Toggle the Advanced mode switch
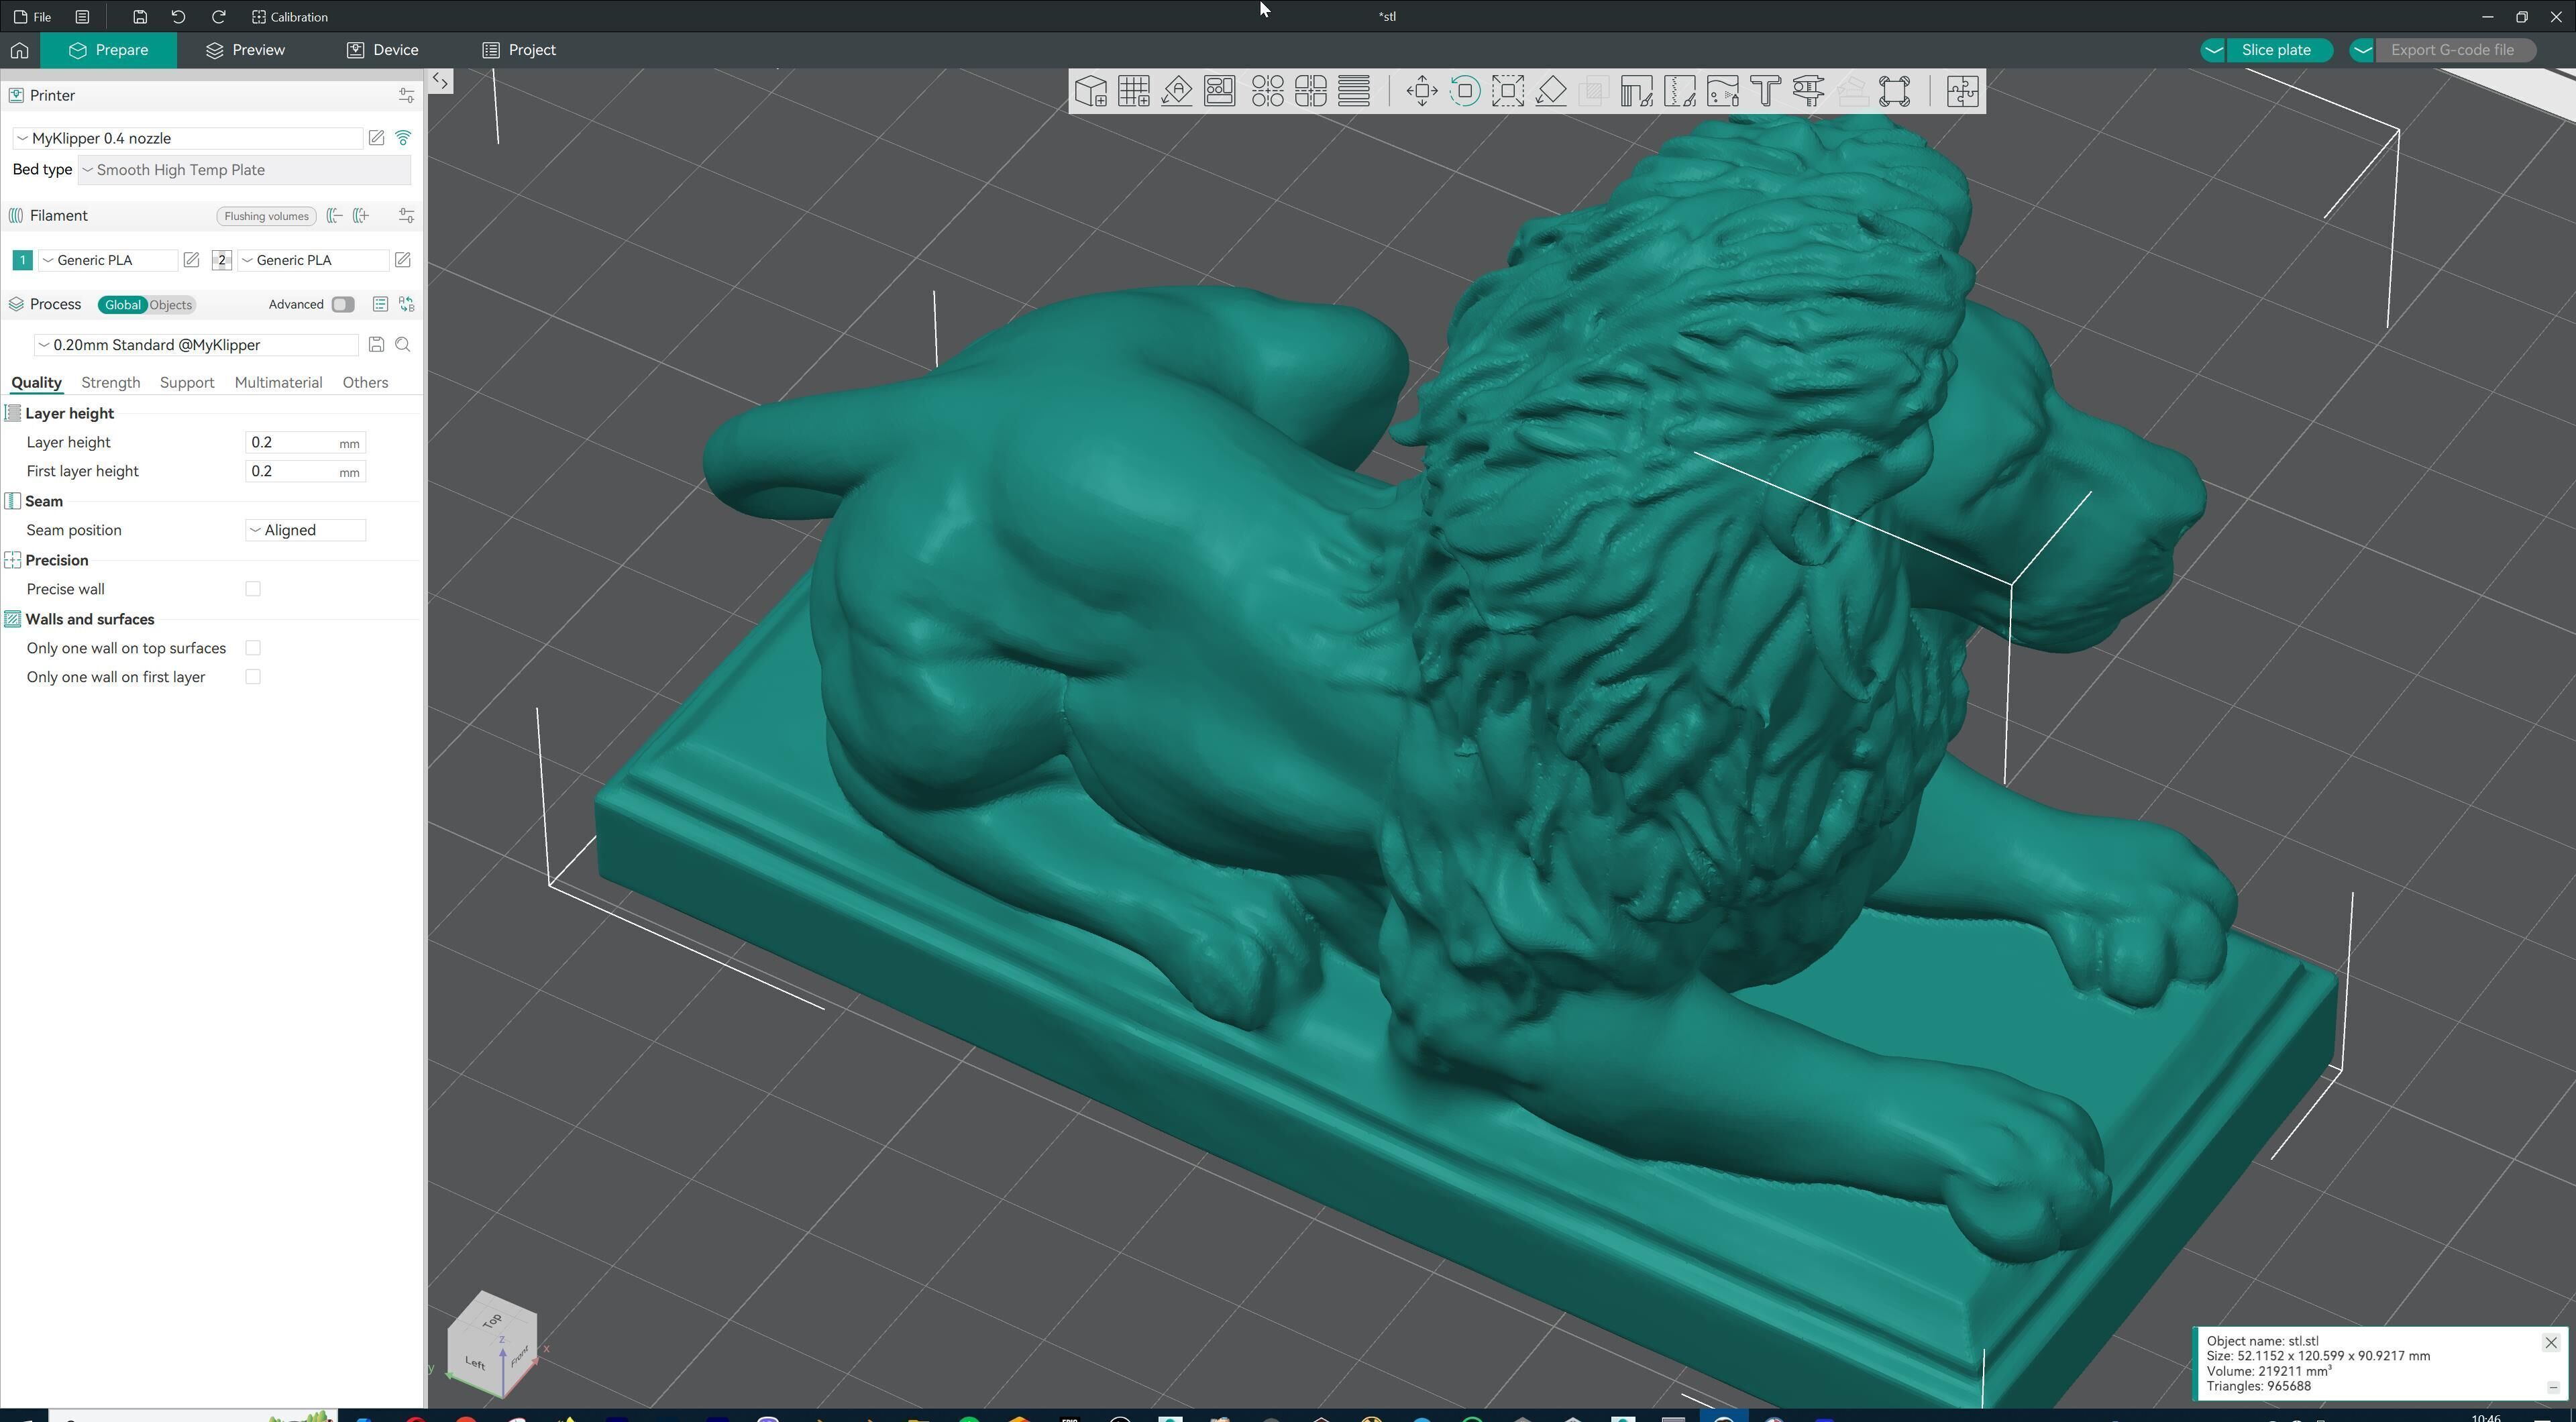The width and height of the screenshot is (2576, 1422). pos(343,305)
